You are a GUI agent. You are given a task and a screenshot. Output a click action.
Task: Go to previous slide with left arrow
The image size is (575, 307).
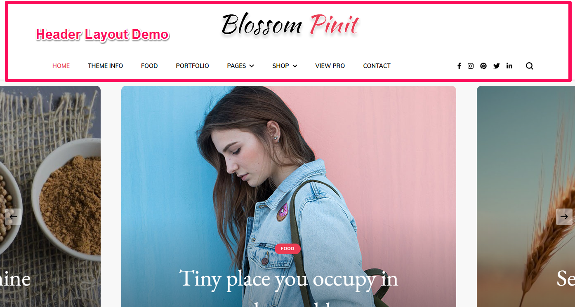[13, 217]
